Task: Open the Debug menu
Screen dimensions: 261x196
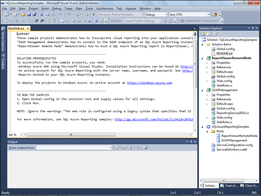Action: (57, 9)
